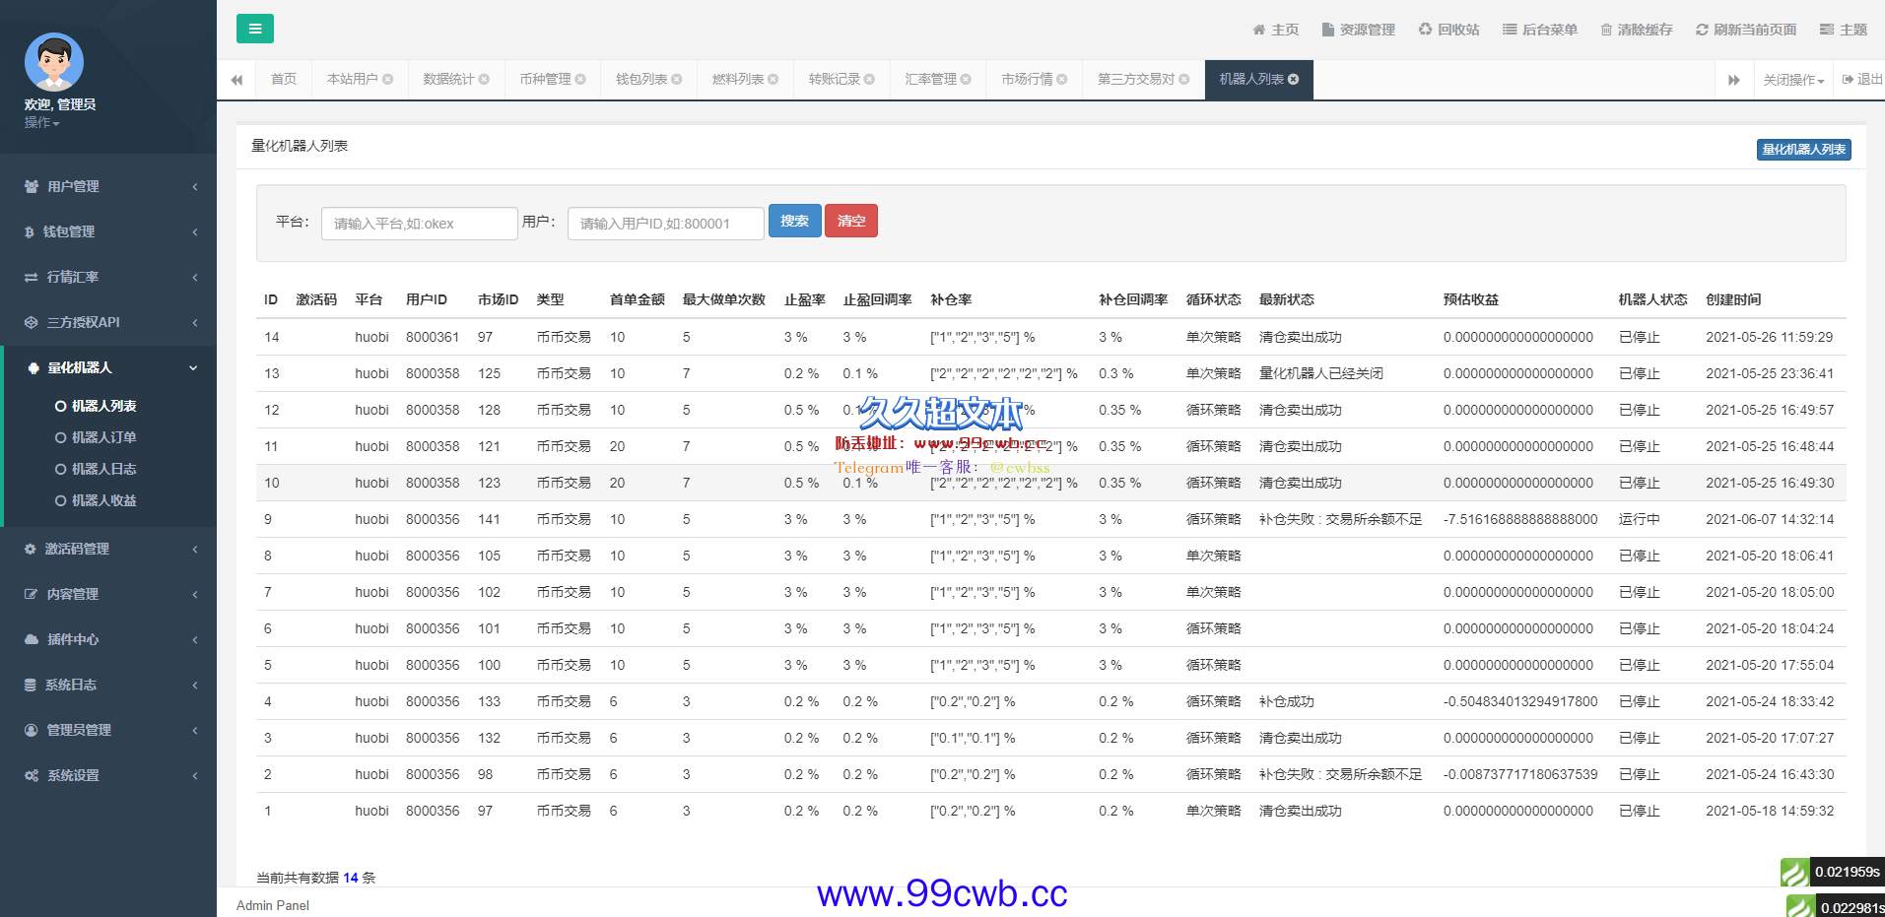
Task: Expand the 激活码管理 sidebar menu
Action: 108,549
